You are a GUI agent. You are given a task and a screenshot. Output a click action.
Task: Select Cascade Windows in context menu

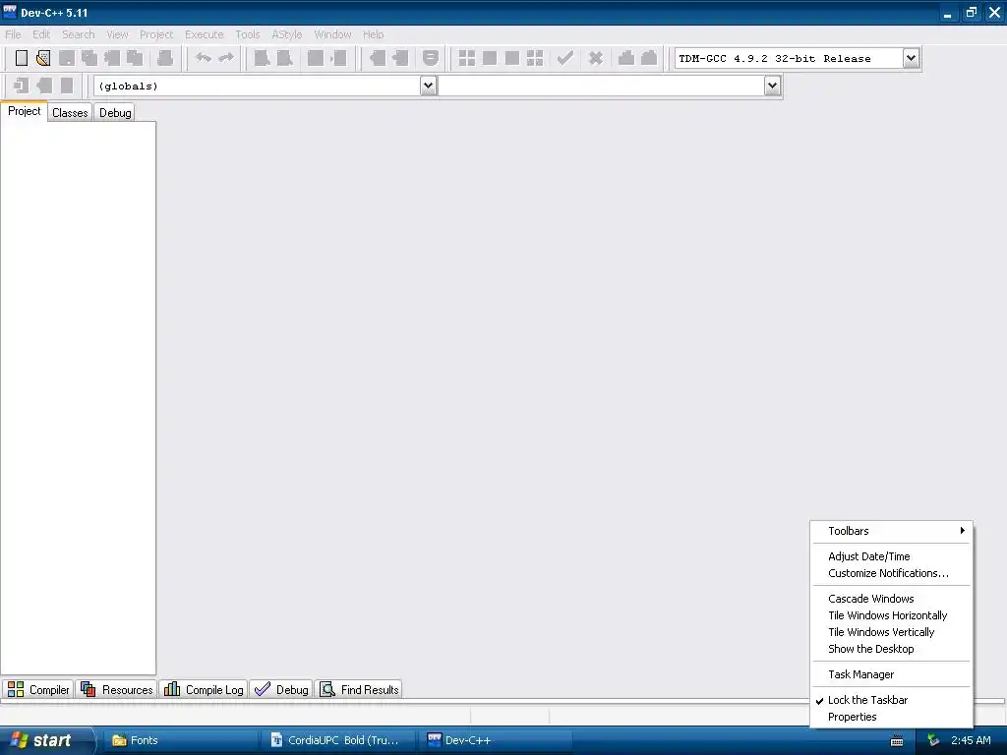892,599
